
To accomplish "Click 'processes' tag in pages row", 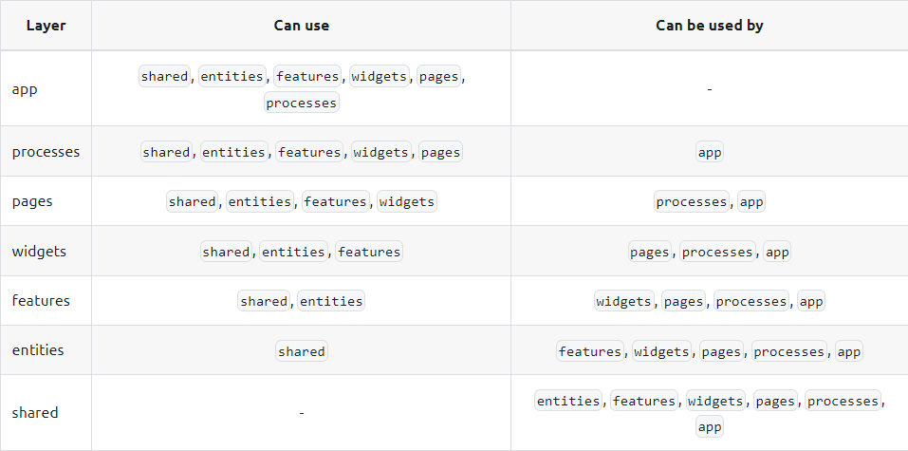I will (692, 201).
